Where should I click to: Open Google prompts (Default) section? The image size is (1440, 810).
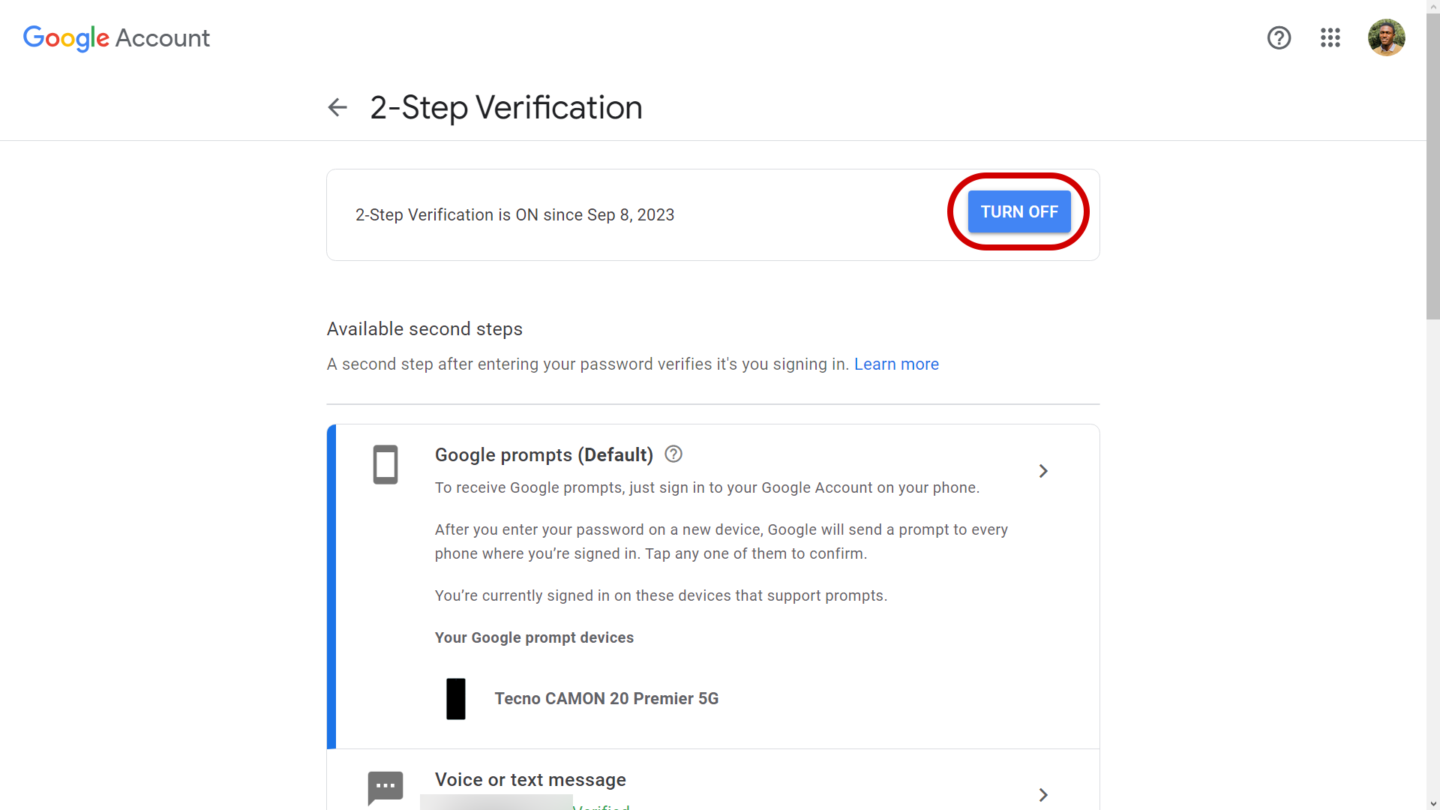[543, 454]
